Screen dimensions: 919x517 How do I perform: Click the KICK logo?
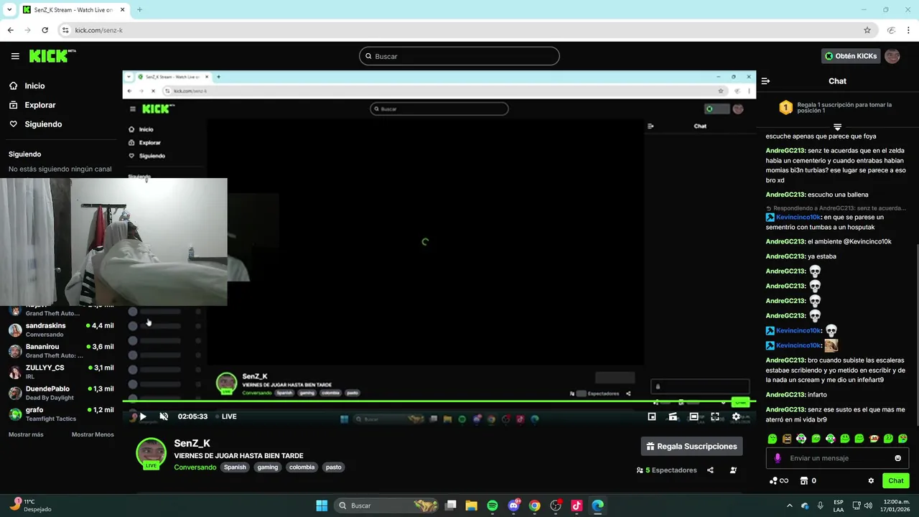52,56
